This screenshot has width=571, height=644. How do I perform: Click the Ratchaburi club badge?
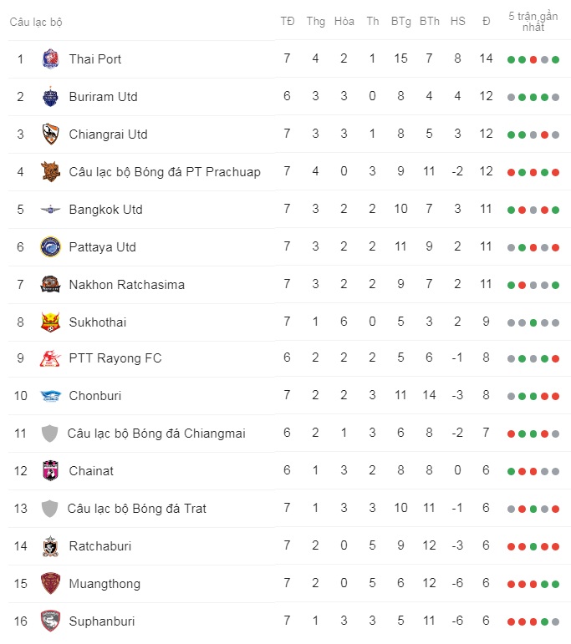tap(50, 546)
